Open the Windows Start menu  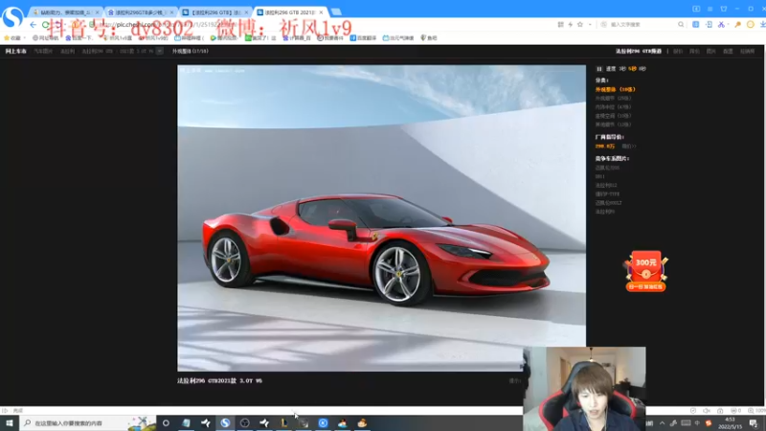pyautogui.click(x=10, y=423)
